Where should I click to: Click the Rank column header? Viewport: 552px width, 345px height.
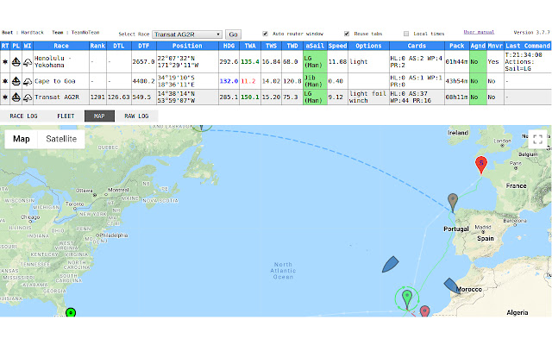(x=97, y=46)
